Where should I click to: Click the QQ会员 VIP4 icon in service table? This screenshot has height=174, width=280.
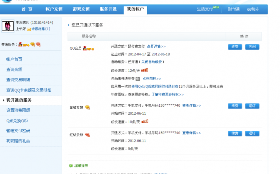tap(88, 49)
